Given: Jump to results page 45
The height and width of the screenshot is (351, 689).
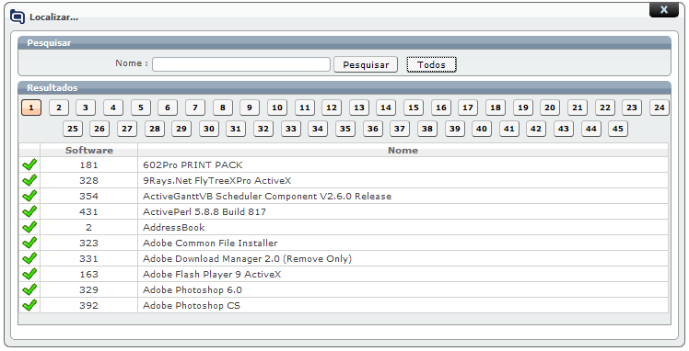Looking at the screenshot, I should (x=618, y=129).
